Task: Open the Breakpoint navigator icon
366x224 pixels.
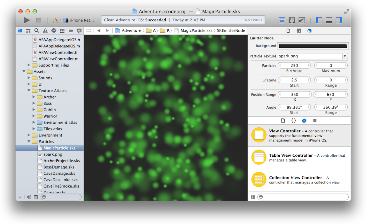Action: (71, 31)
